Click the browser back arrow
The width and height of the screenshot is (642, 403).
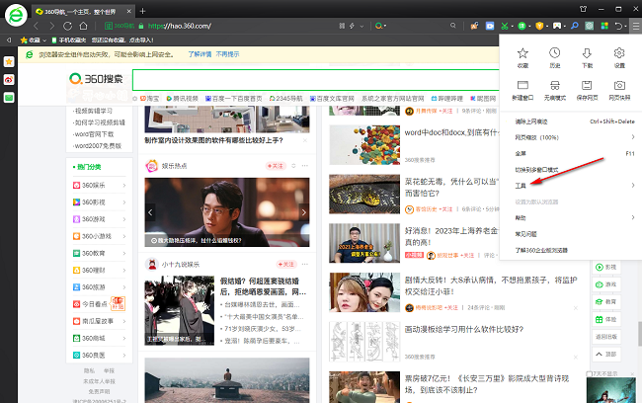[x=36, y=26]
